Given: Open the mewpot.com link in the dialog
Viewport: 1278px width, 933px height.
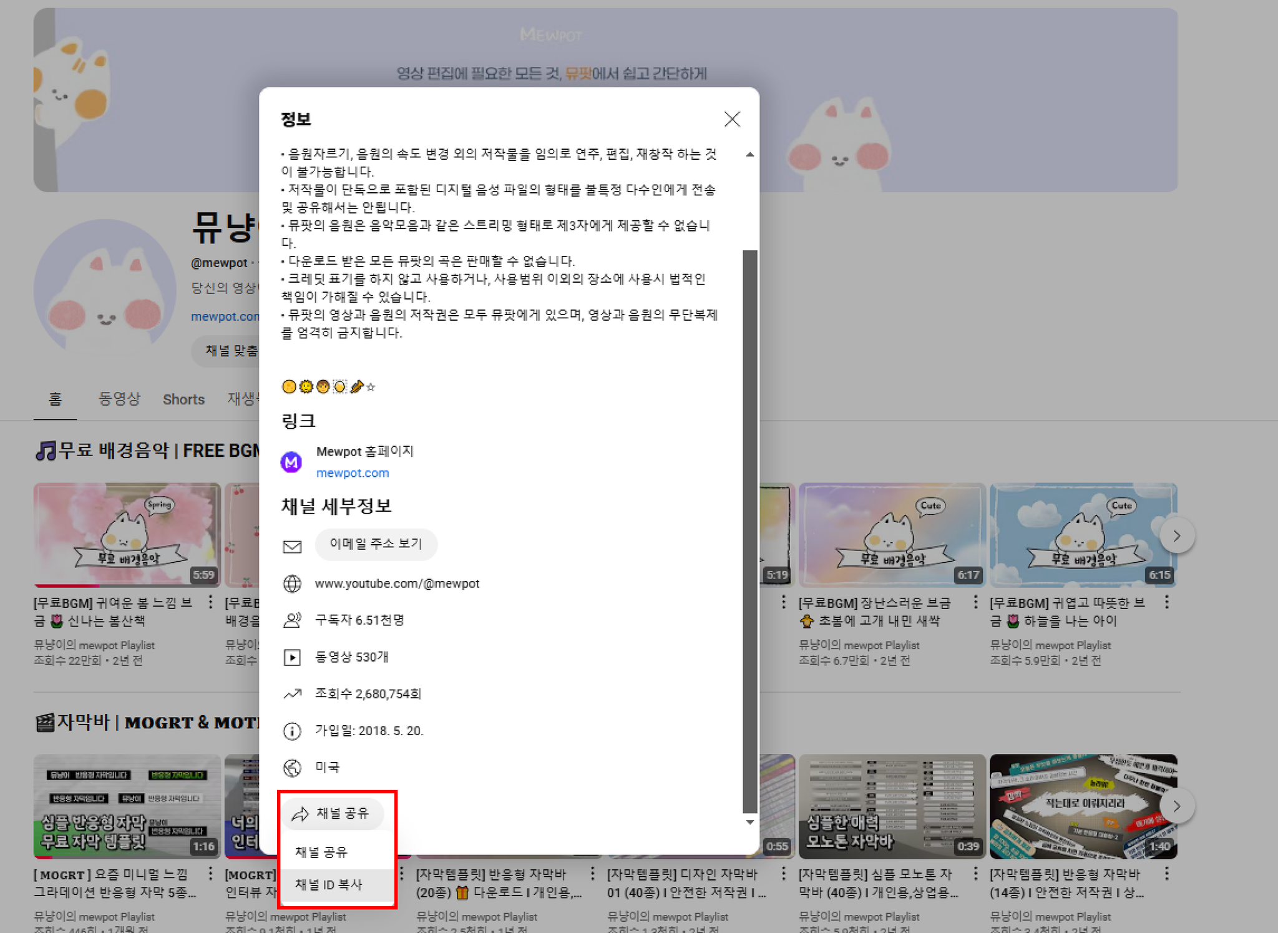Looking at the screenshot, I should click(353, 473).
